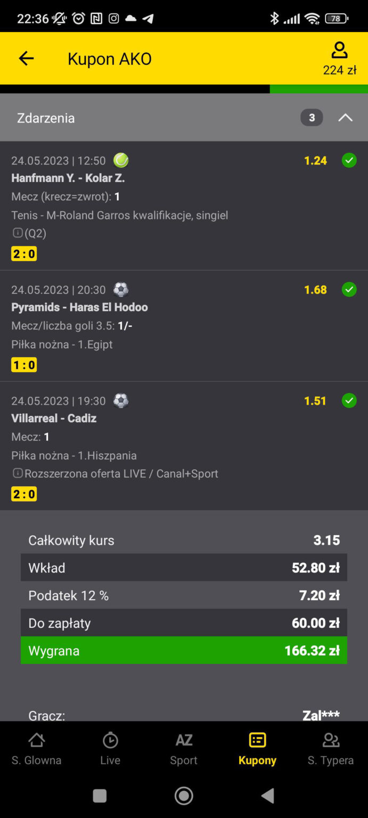Tap green checkmark for Villarreal - Cadiz bet
368x818 pixels.
click(x=349, y=400)
